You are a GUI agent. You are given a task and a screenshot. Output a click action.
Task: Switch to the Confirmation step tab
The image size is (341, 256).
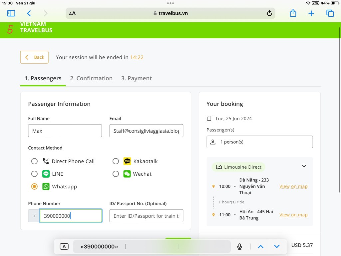pos(91,78)
